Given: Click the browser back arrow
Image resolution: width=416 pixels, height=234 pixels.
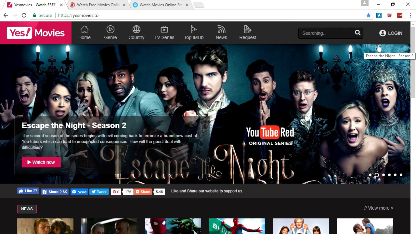Looking at the screenshot, I should 6,15.
